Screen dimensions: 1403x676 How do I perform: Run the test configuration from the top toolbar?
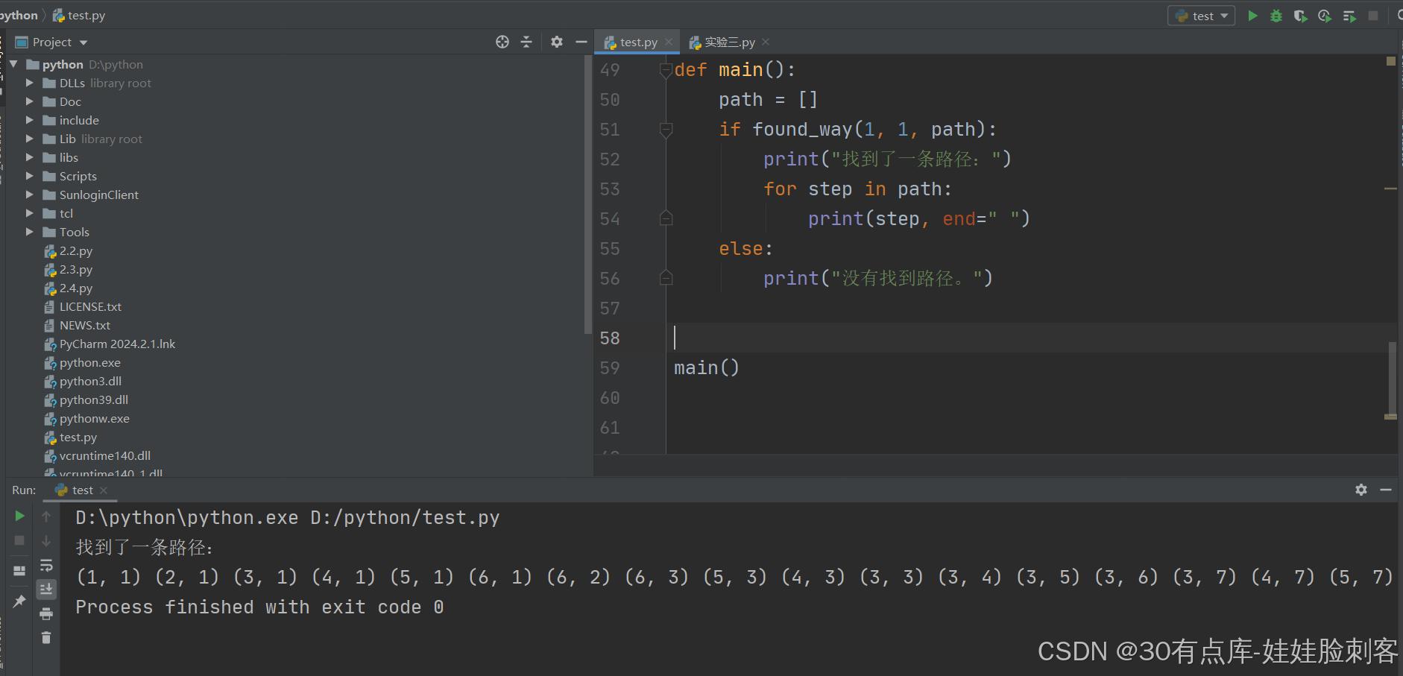point(1252,16)
